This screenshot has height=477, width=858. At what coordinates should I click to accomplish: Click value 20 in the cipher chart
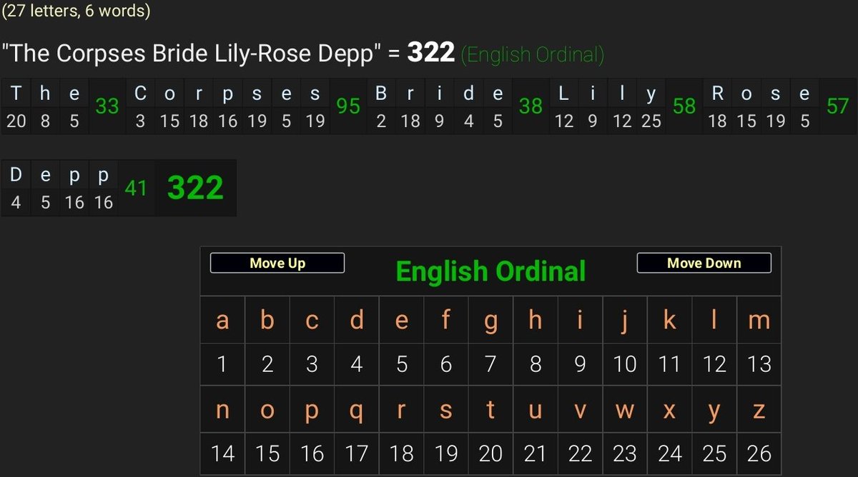[x=490, y=453]
